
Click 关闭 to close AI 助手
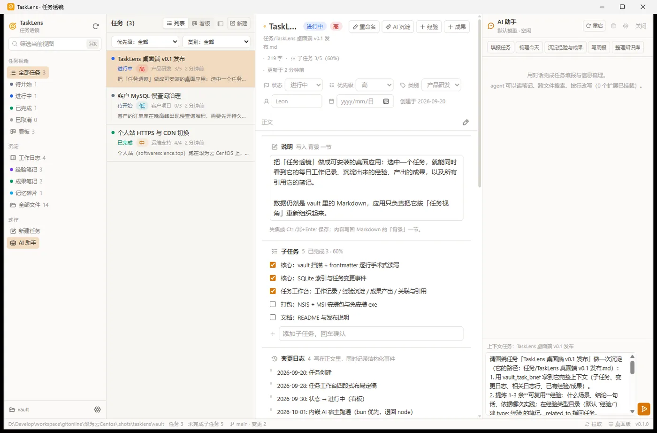point(641,26)
